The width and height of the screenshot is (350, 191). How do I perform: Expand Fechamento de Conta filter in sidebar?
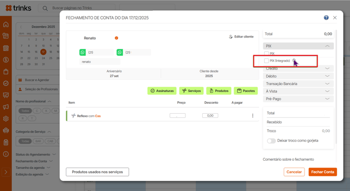(34, 161)
